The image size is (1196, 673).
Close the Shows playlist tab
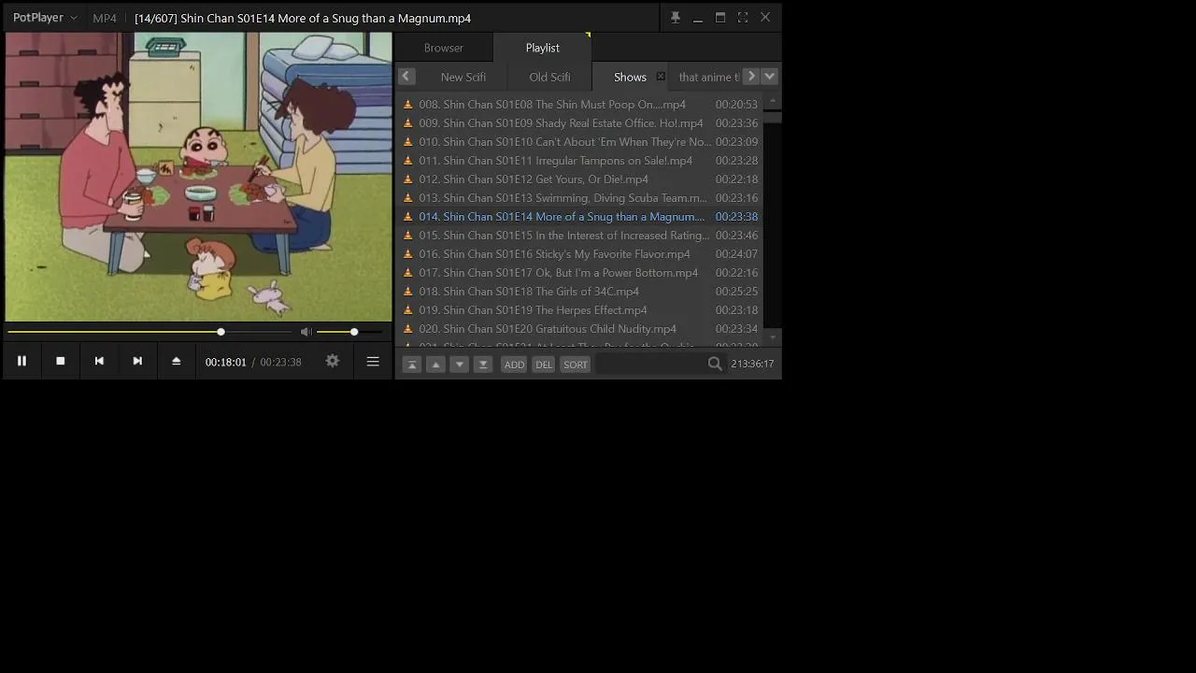[x=661, y=77]
